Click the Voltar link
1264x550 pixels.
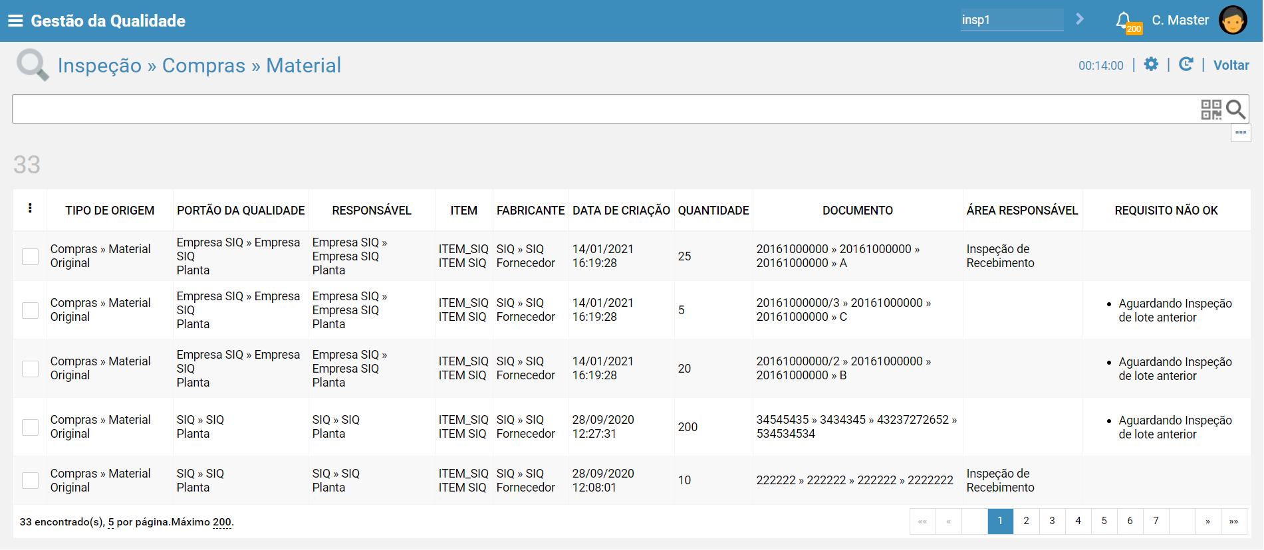(1231, 65)
